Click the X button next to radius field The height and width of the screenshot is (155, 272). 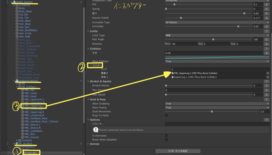coord(266,53)
